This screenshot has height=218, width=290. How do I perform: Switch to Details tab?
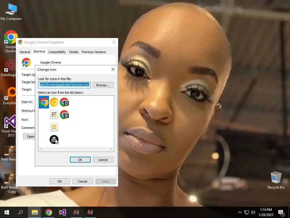point(74,52)
